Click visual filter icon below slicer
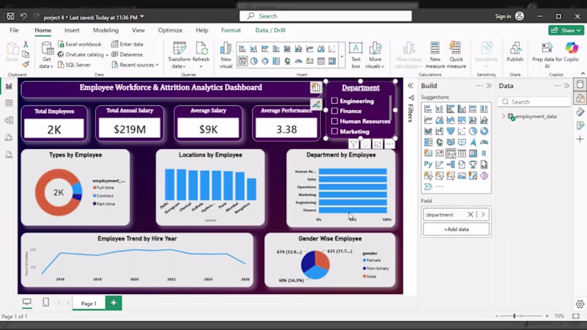The height and width of the screenshot is (330, 587). click(x=353, y=144)
